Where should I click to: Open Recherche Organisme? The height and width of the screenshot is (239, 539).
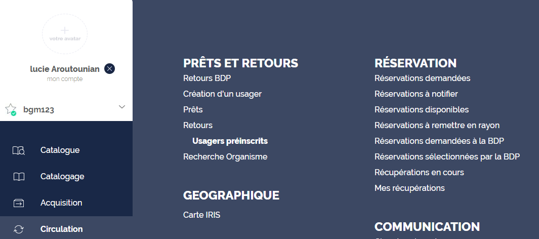(x=225, y=157)
